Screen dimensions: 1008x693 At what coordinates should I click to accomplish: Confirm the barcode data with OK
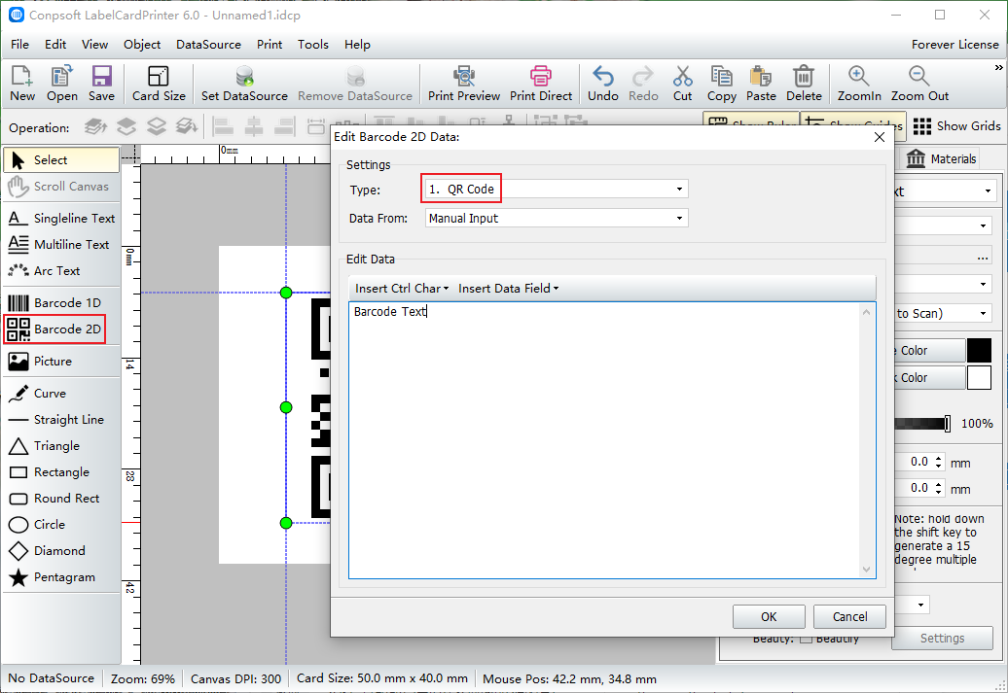pyautogui.click(x=769, y=616)
